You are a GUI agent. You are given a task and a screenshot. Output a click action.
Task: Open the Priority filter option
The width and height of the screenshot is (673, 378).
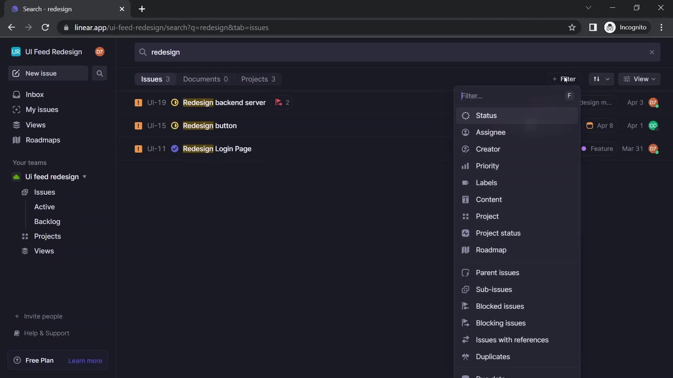click(488, 166)
